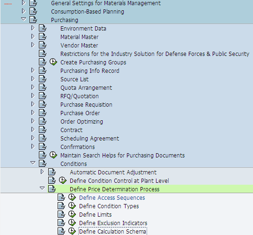
Task: Open documentation icon for Source List
Action: point(43,79)
